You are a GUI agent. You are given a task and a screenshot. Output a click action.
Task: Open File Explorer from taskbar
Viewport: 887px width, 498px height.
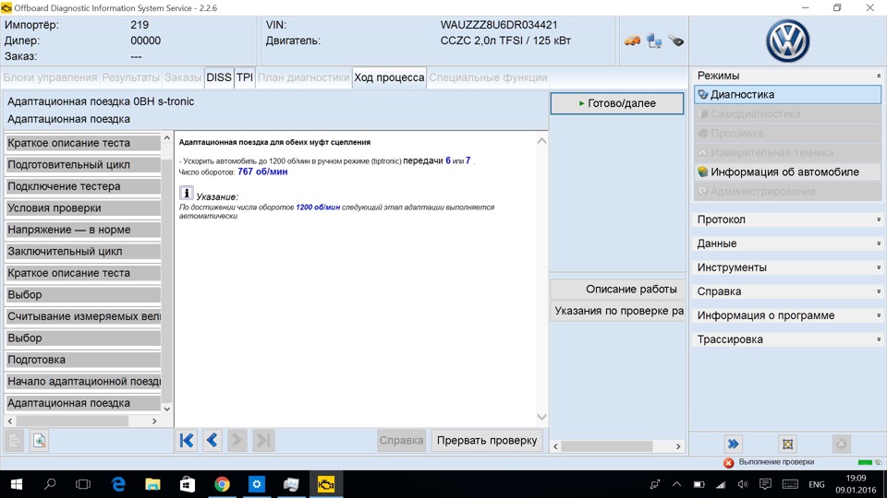tap(152, 484)
